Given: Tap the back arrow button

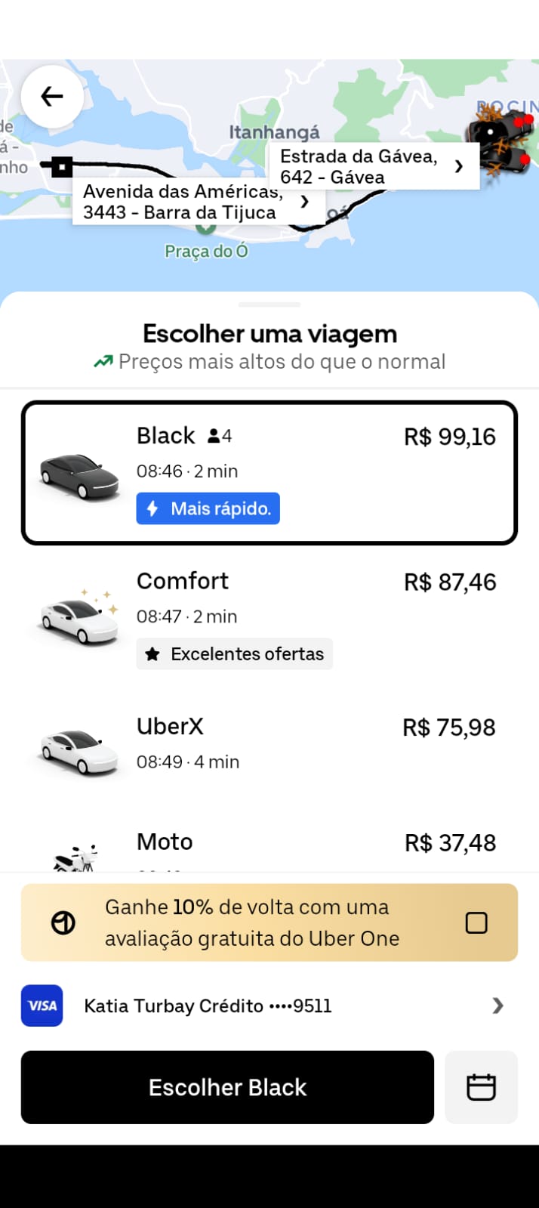Looking at the screenshot, I should (52, 97).
